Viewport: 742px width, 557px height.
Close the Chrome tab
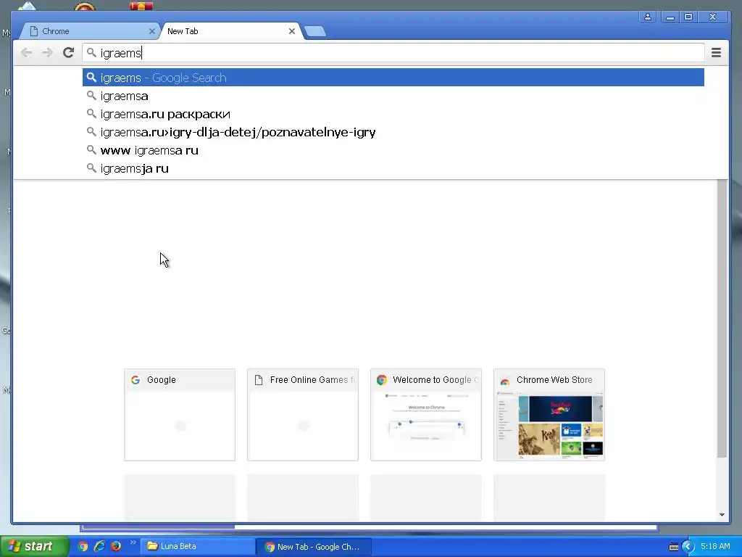pyautogui.click(x=152, y=31)
